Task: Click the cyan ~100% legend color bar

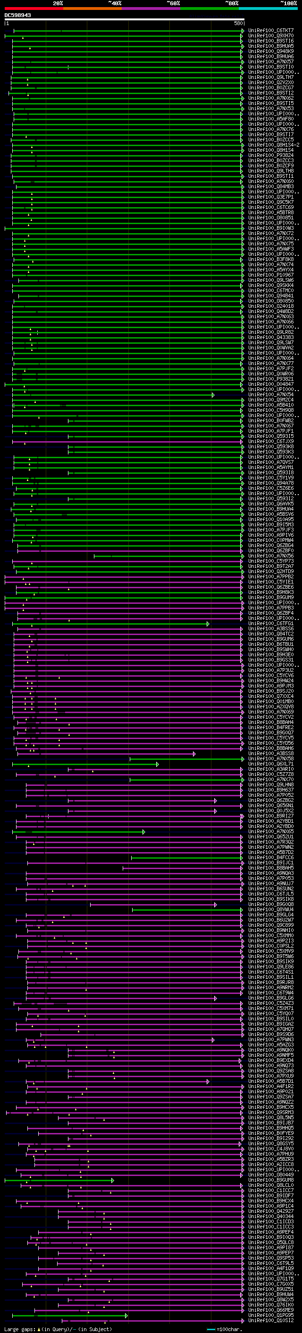Action: point(268,9)
